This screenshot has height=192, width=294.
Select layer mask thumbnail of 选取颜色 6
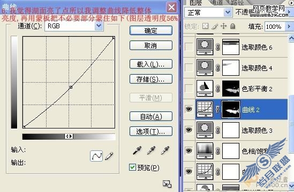point(231,47)
